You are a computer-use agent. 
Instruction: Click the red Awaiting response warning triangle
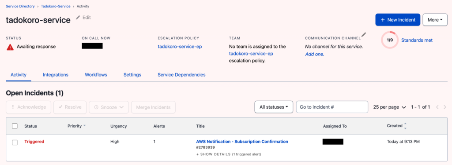tap(10, 47)
